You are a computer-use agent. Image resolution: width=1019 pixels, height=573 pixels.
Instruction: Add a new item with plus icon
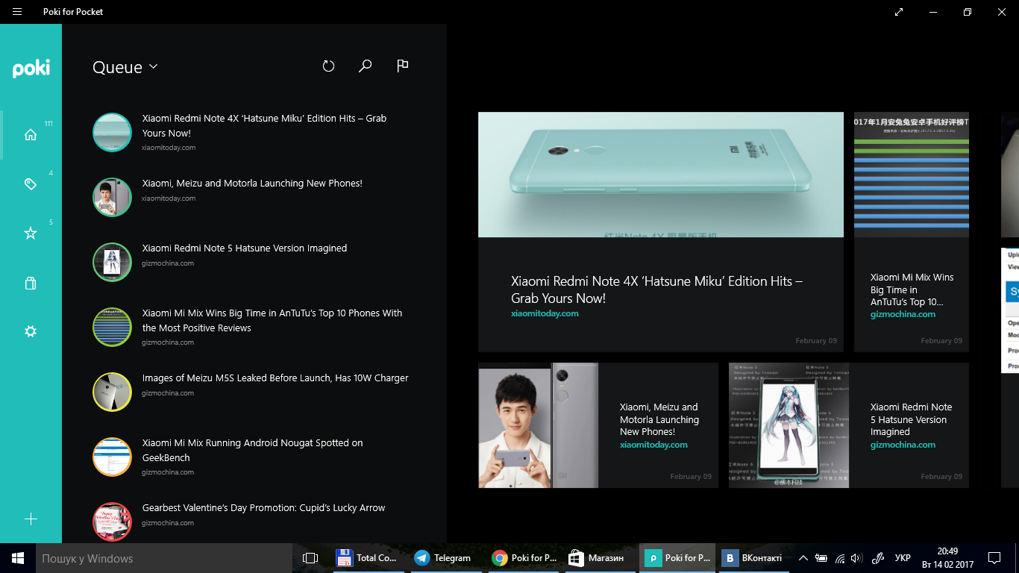point(31,519)
